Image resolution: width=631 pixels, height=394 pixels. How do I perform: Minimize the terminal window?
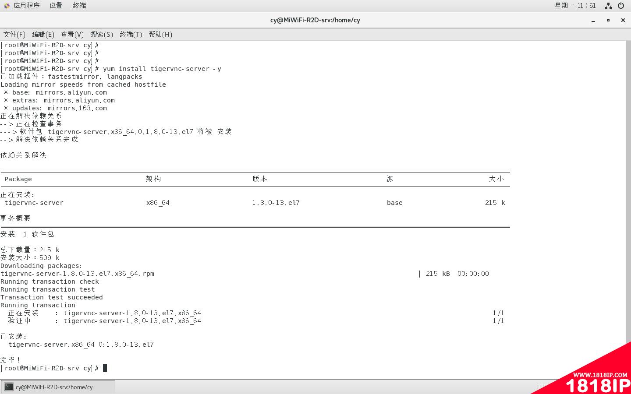tap(593, 20)
